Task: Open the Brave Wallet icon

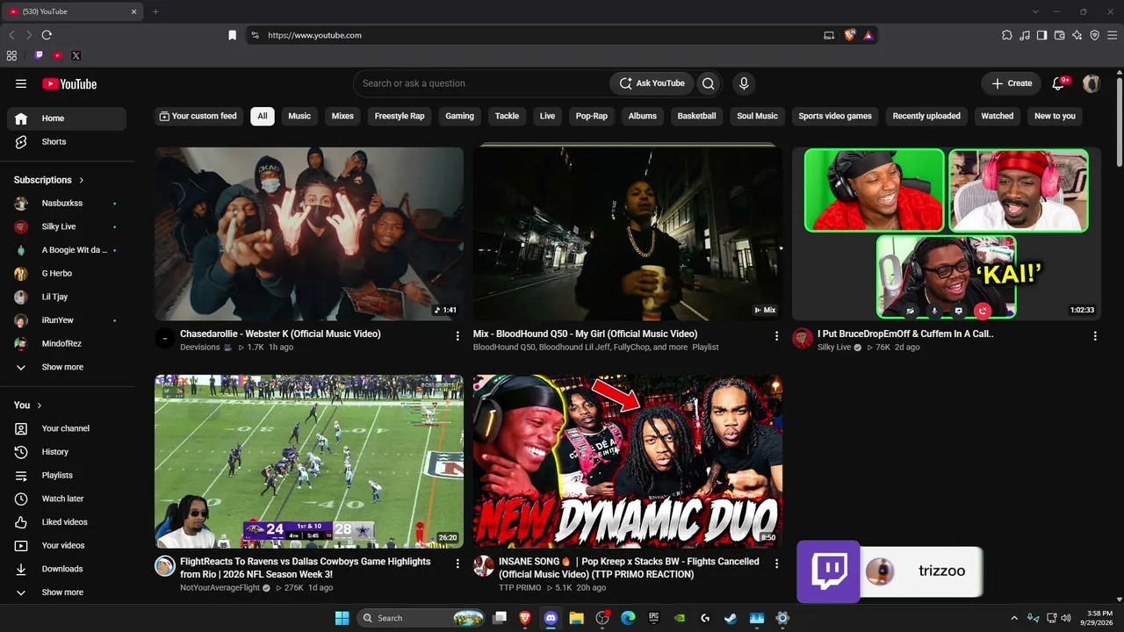Action: point(1059,35)
